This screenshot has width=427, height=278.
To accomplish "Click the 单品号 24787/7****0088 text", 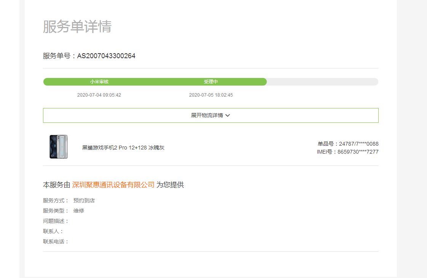I will pyautogui.click(x=348, y=144).
